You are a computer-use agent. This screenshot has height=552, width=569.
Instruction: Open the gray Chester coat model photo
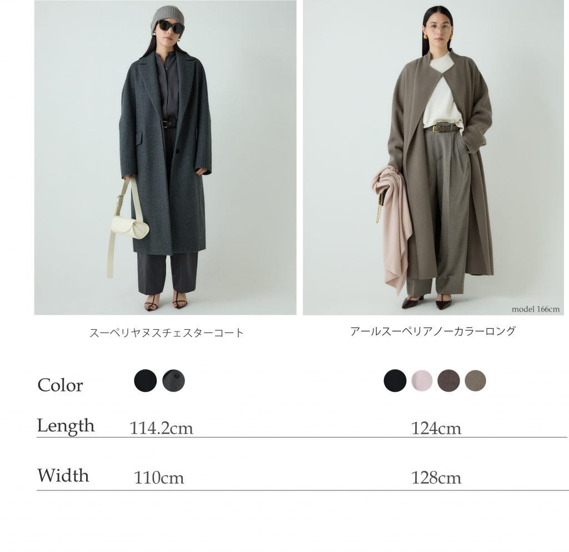[x=165, y=157]
